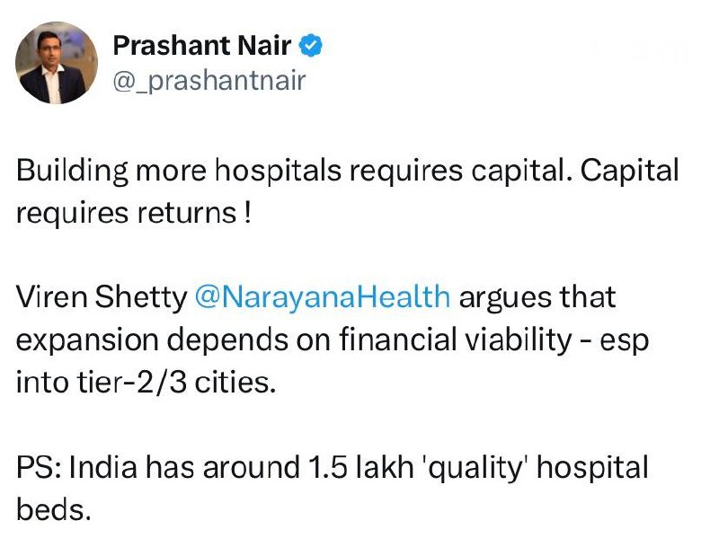Click the word 'quality' in quotes
Viewport: 719px width, 547px height.
click(x=475, y=468)
